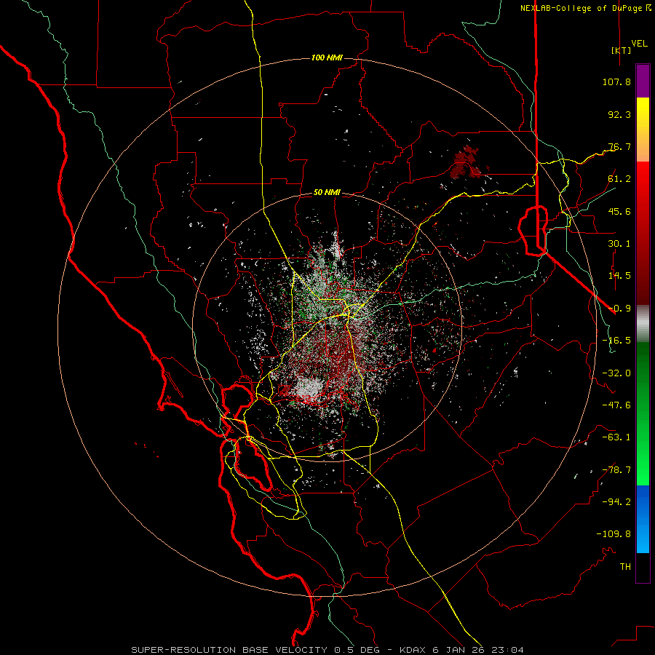Click the dark red velocity echo patch northeast
This screenshot has height=655, width=655.
coord(465,163)
